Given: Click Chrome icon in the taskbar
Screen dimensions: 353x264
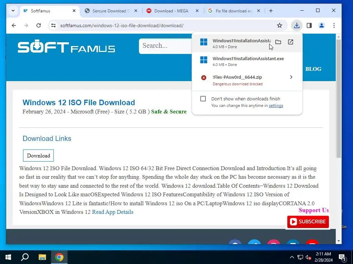Looking at the screenshot, I should [59, 257].
